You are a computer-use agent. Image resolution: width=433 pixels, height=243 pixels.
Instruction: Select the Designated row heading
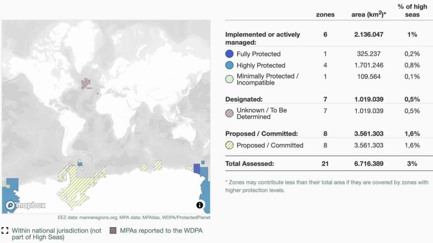[244, 100]
